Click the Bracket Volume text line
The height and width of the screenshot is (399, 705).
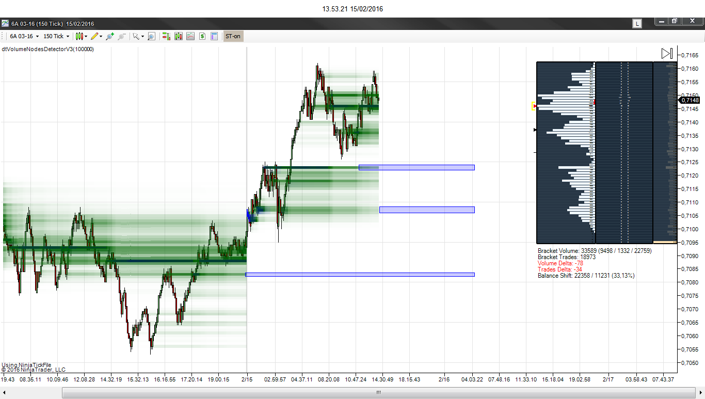[x=595, y=250]
